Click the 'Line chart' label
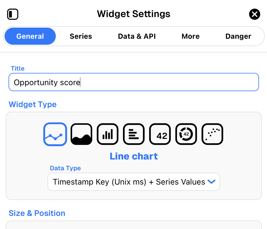The width and height of the screenshot is (267, 229). tap(133, 156)
